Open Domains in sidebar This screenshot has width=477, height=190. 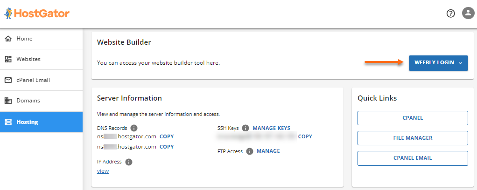[x=42, y=101]
